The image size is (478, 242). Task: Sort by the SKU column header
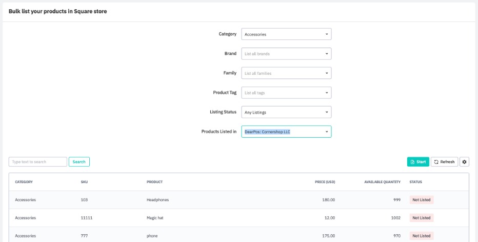[84, 182]
